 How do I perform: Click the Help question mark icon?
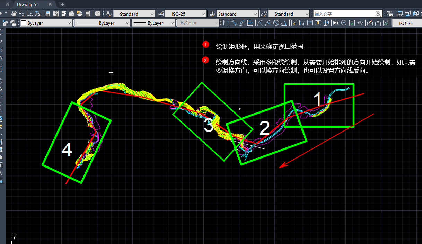pos(98,14)
